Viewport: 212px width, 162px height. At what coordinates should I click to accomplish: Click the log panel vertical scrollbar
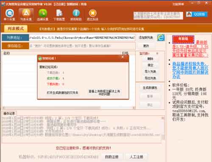click(x=163, y=128)
